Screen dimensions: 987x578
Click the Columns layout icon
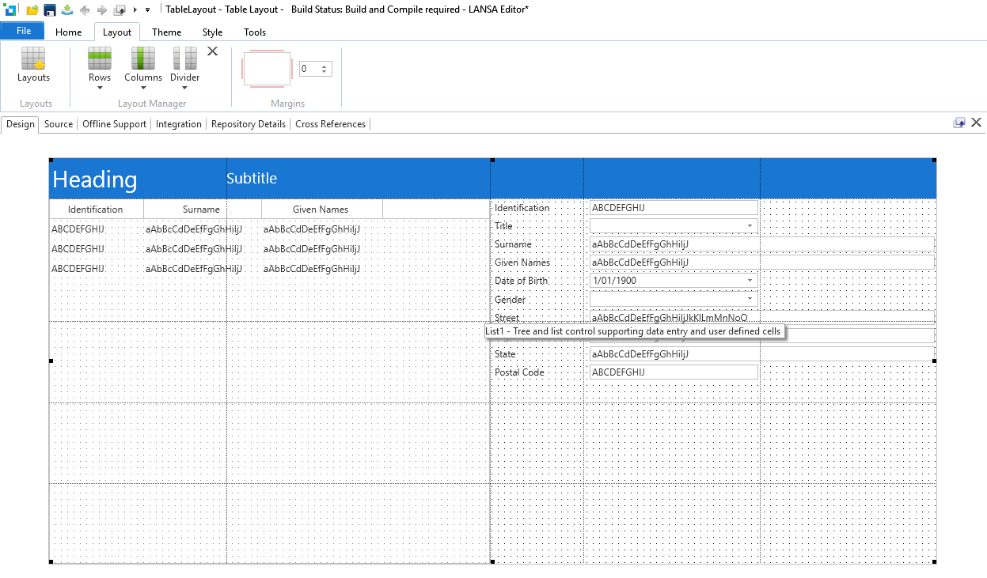point(143,59)
